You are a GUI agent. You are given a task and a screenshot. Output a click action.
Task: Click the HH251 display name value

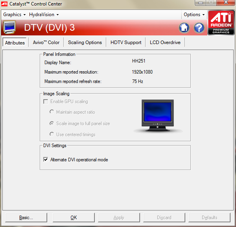pos(138,61)
